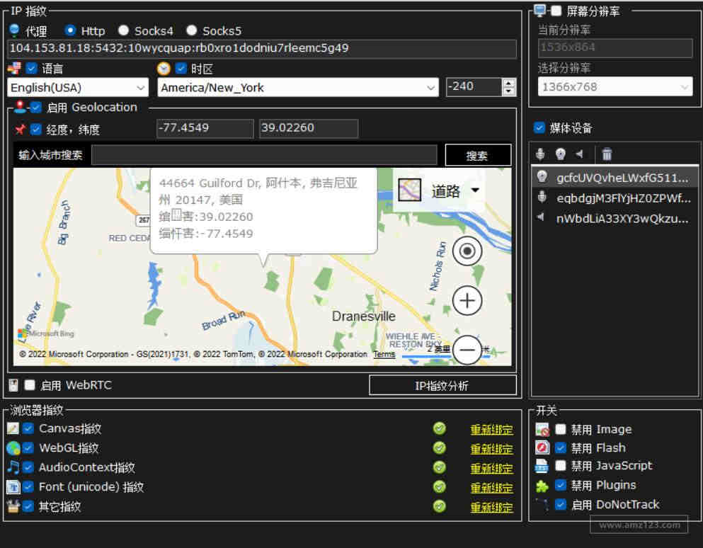This screenshot has height=548, width=703.
Task: Click the webcam icon in media toolbar
Action: click(561, 154)
